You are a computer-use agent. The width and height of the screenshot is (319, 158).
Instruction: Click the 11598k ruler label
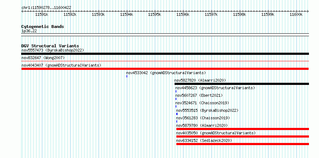click(x=239, y=14)
